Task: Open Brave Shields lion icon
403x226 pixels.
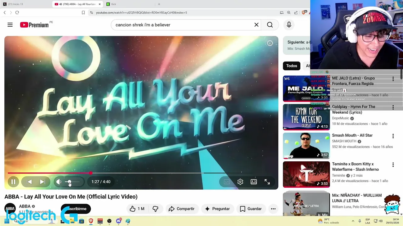Action: click(304, 13)
